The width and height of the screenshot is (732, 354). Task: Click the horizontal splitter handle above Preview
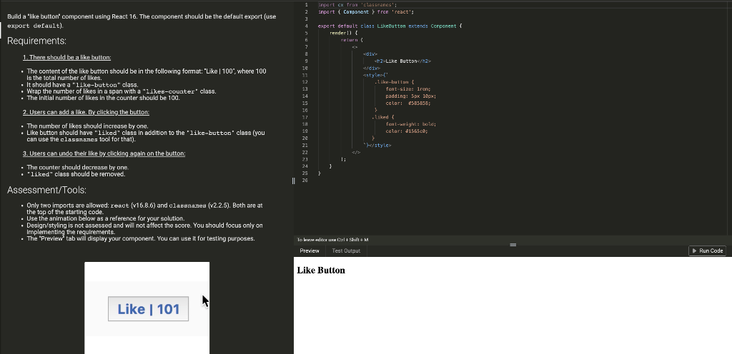coord(513,245)
